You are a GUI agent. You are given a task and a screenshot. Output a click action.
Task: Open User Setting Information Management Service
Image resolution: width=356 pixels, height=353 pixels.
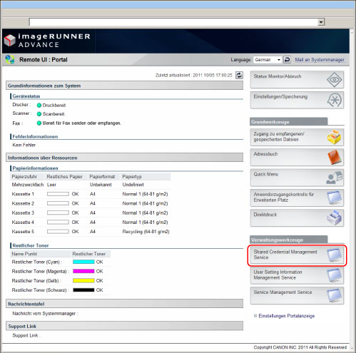coord(297,275)
